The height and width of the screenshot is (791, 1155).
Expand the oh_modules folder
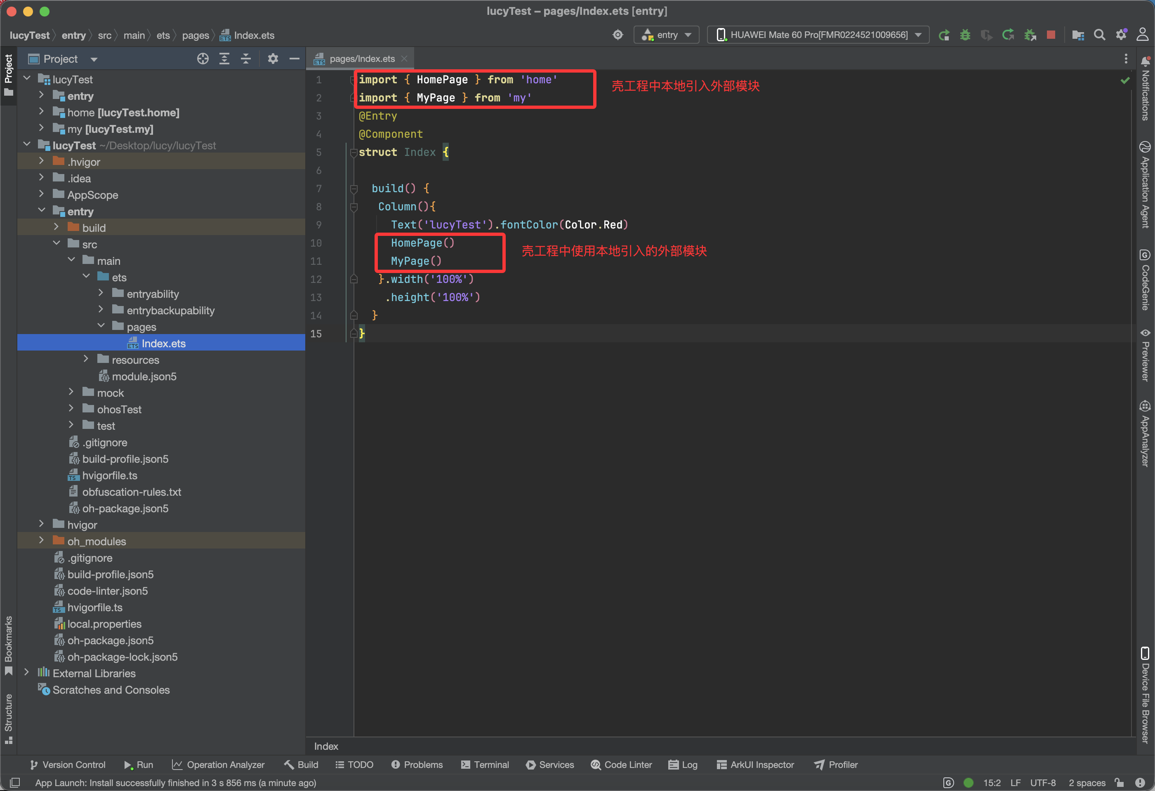pos(41,541)
